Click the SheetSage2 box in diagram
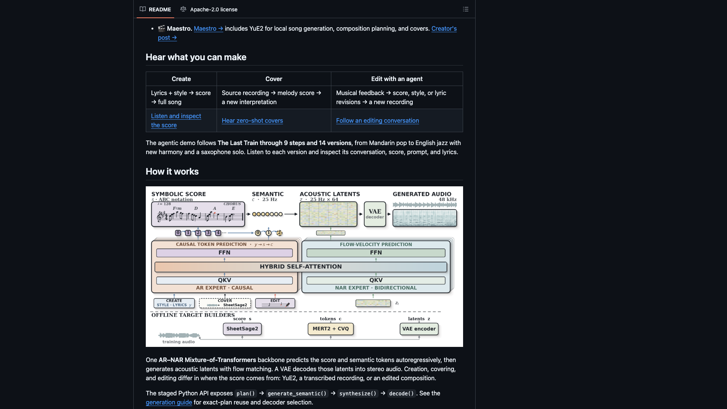This screenshot has height=409, width=727. coord(242,329)
